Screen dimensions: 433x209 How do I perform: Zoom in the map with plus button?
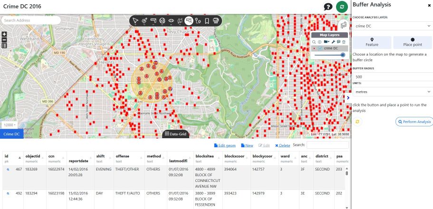click(x=4, y=34)
